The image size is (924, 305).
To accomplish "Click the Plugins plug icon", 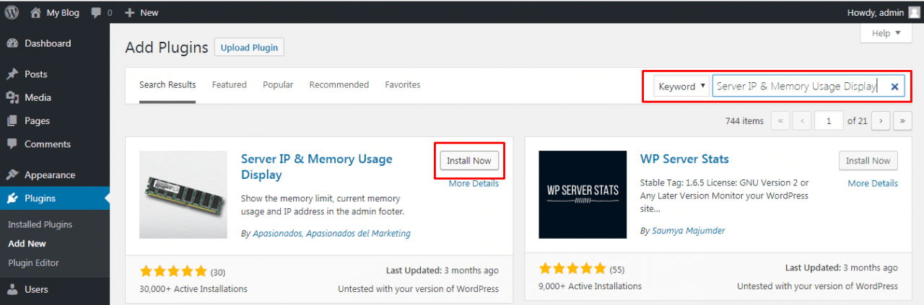I will tap(12, 198).
